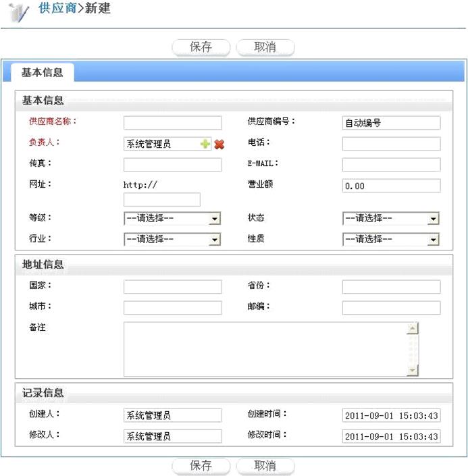Viewport: 468px width, 476px height.
Task: Click the 新建 breadcrumb text
Action: 97,8
